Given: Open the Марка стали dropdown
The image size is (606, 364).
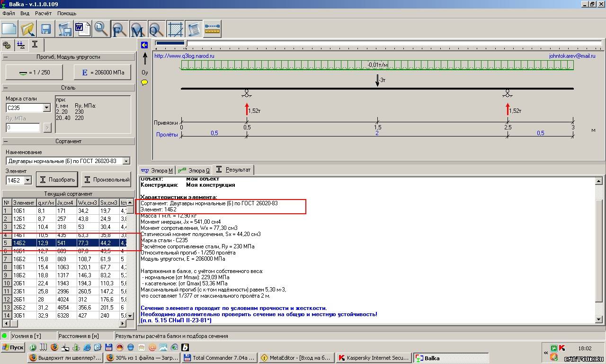Looking at the screenshot, I should point(46,108).
